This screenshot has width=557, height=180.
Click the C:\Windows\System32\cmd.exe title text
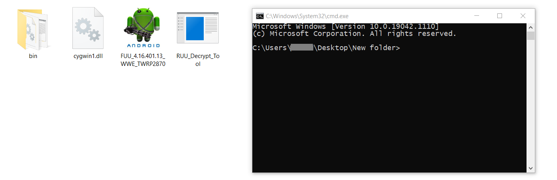[x=307, y=16]
